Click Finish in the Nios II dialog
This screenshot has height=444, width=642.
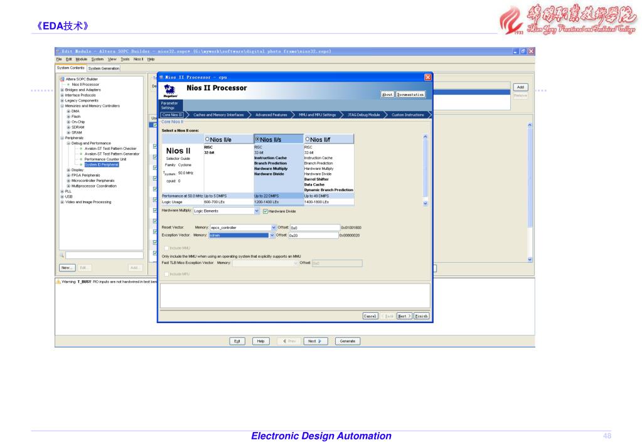(421, 316)
